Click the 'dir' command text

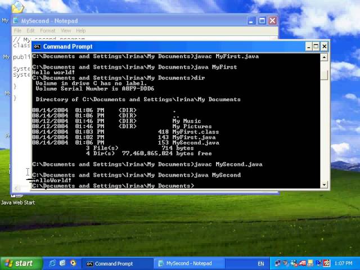pyautogui.click(x=199, y=78)
